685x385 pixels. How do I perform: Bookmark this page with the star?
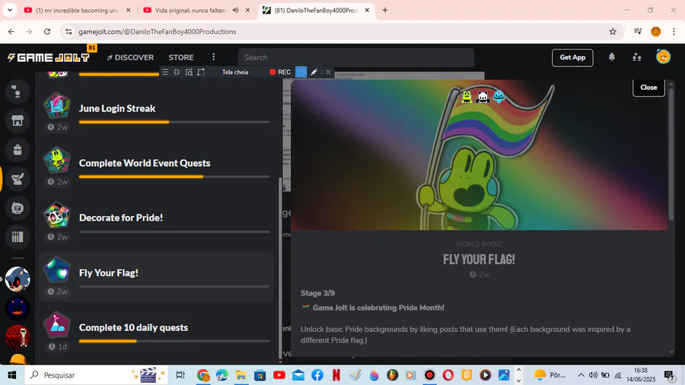[613, 31]
